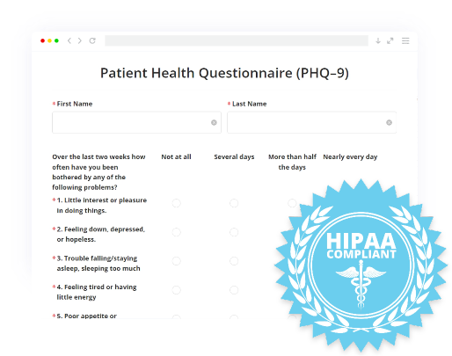
Task: Click question 4 Feeling tired text
Action: tap(97, 292)
